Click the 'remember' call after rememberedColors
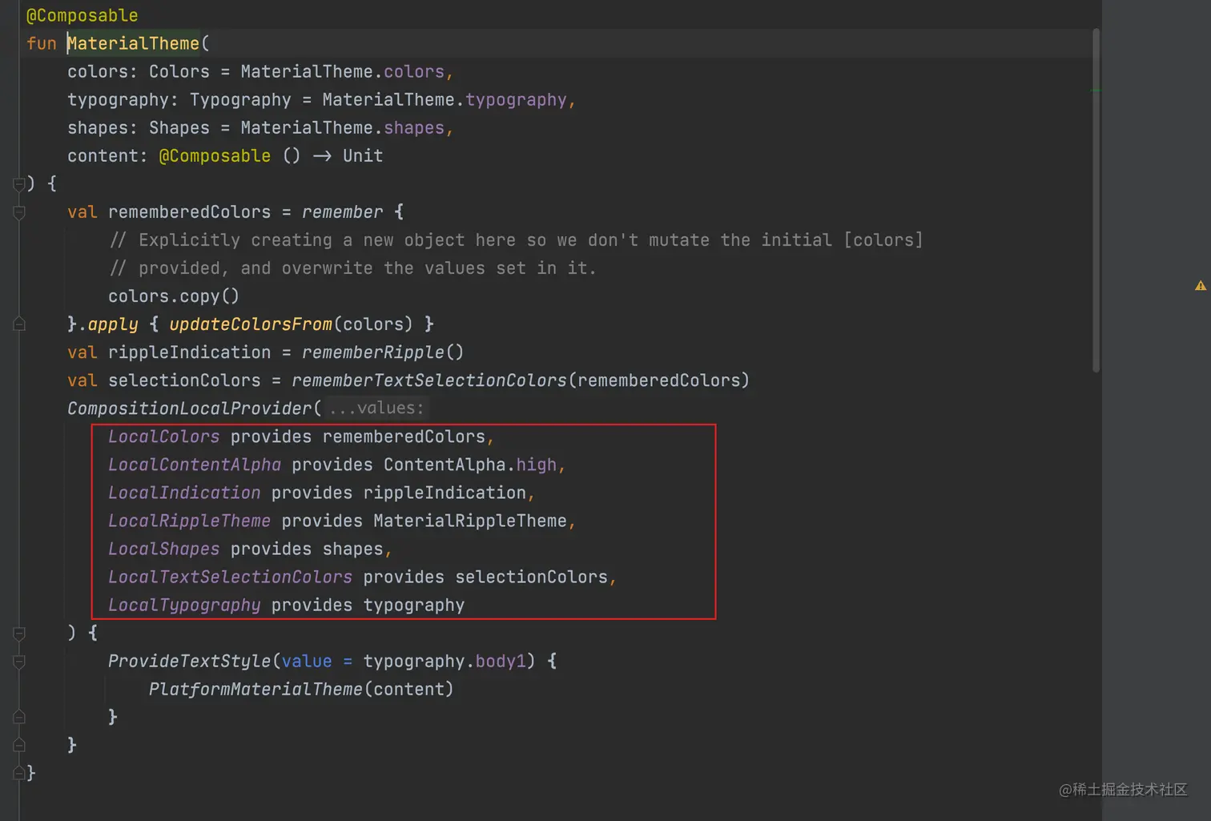This screenshot has width=1211, height=821. (342, 212)
